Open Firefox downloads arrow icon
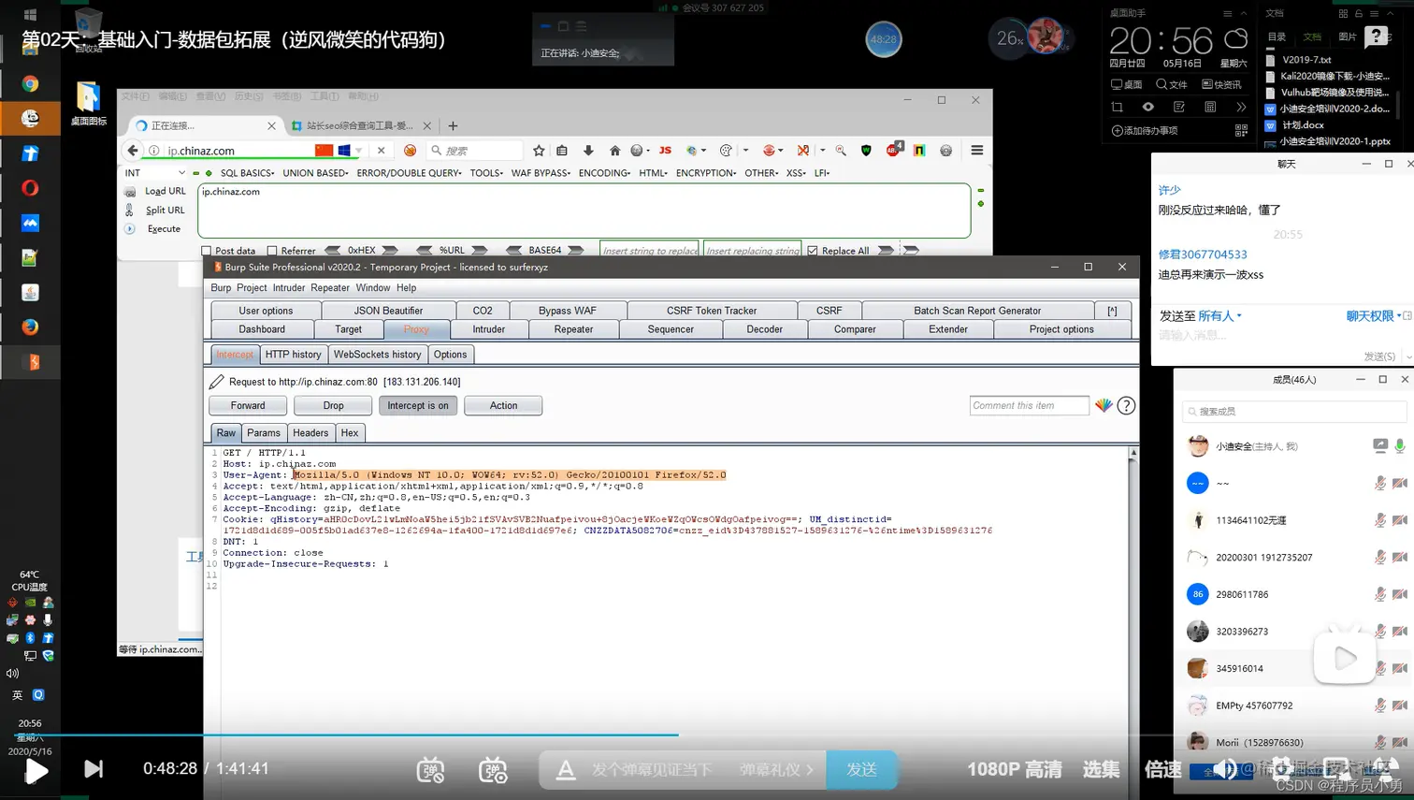This screenshot has height=800, width=1414. [588, 151]
